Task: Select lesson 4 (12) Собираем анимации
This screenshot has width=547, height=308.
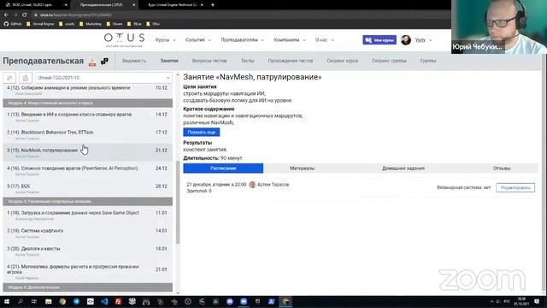Action: (x=87, y=90)
